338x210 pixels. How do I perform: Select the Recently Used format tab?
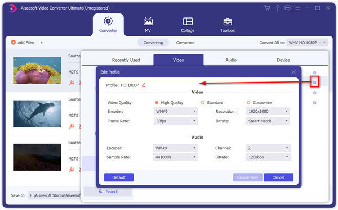pyautogui.click(x=126, y=60)
